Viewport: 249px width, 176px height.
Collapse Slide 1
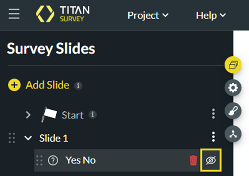28,138
